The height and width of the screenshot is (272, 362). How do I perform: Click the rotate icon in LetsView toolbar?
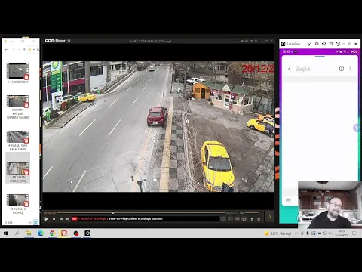[x=338, y=44]
